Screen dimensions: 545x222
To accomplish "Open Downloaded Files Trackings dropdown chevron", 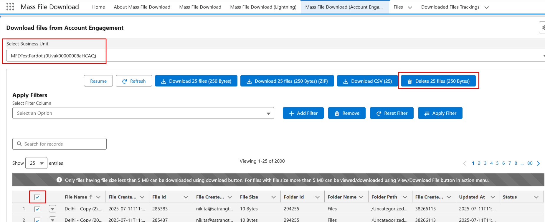I will coord(487,7).
